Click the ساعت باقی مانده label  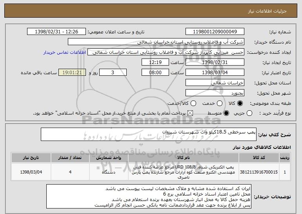[39, 73]
